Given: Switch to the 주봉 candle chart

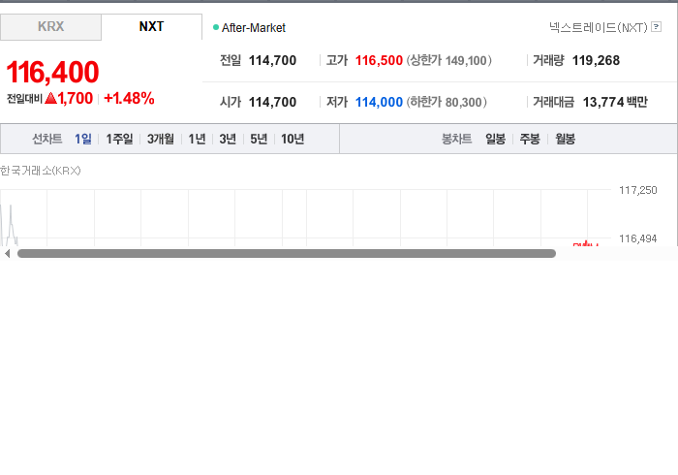Looking at the screenshot, I should point(530,139).
